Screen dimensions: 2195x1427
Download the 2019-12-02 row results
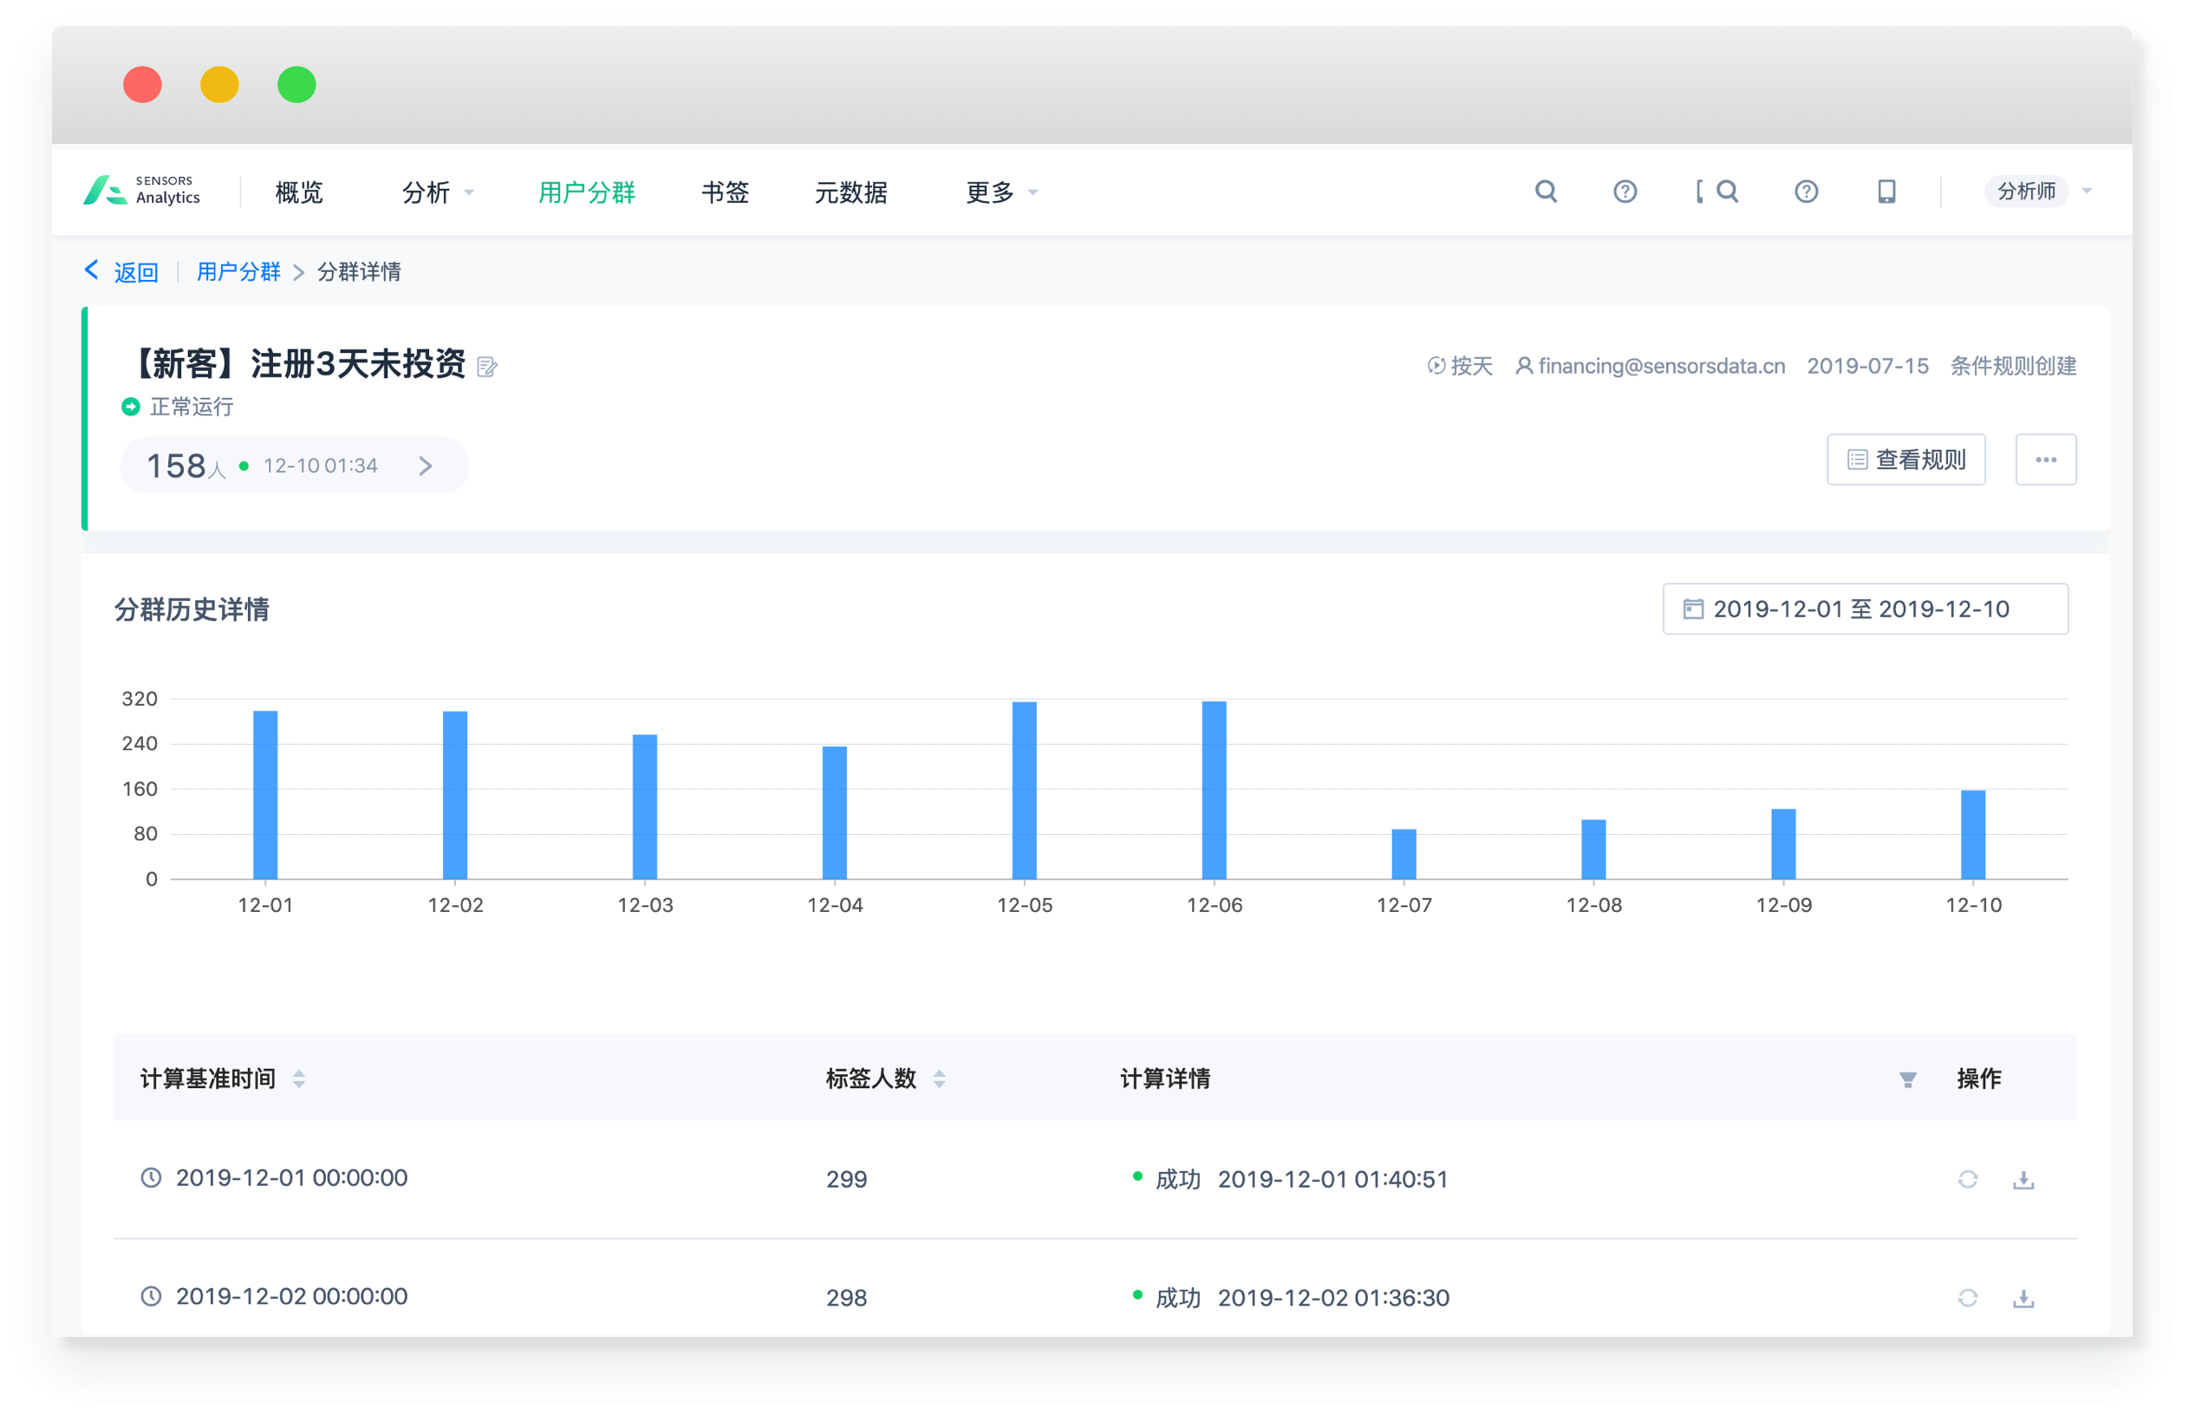tap(2022, 1298)
